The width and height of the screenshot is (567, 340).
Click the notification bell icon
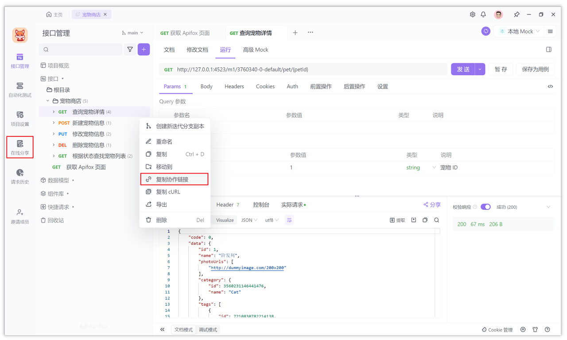(x=483, y=14)
